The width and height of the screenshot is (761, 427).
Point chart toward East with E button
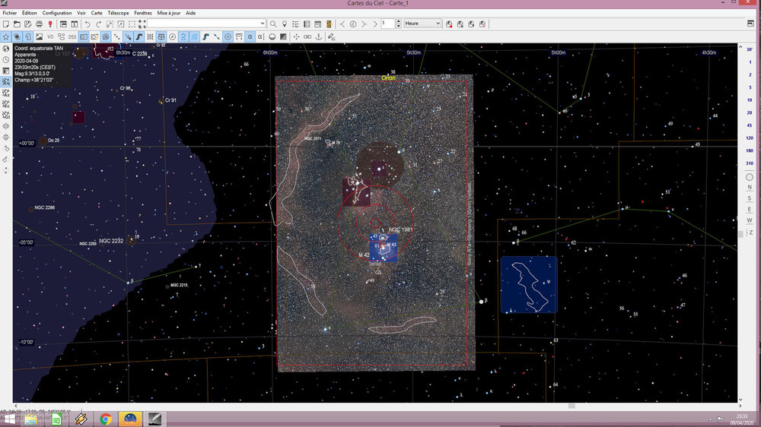click(x=750, y=210)
